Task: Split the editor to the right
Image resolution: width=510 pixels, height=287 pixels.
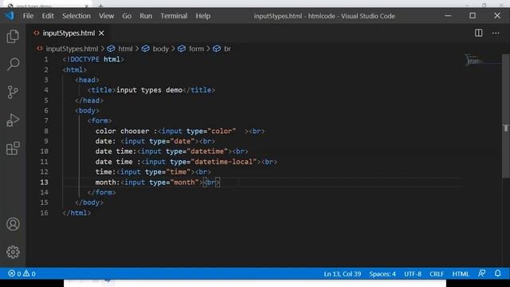Action: [x=478, y=33]
